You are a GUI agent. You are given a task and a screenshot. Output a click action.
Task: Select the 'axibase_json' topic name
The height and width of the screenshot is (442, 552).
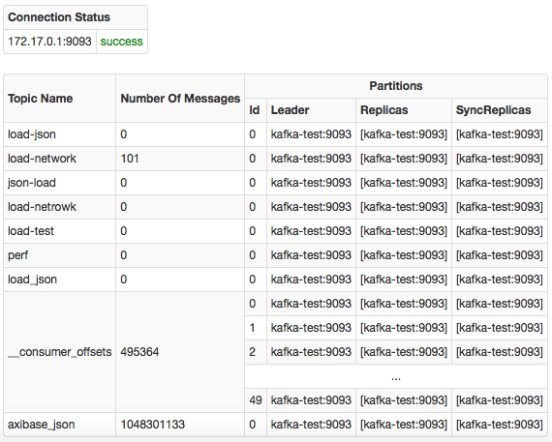[x=42, y=425]
